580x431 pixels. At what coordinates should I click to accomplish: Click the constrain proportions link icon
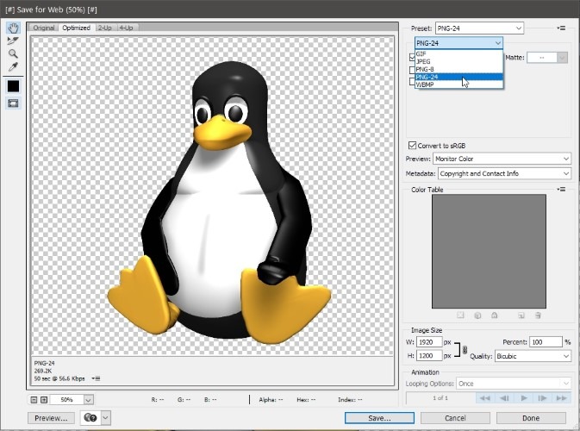coord(465,349)
